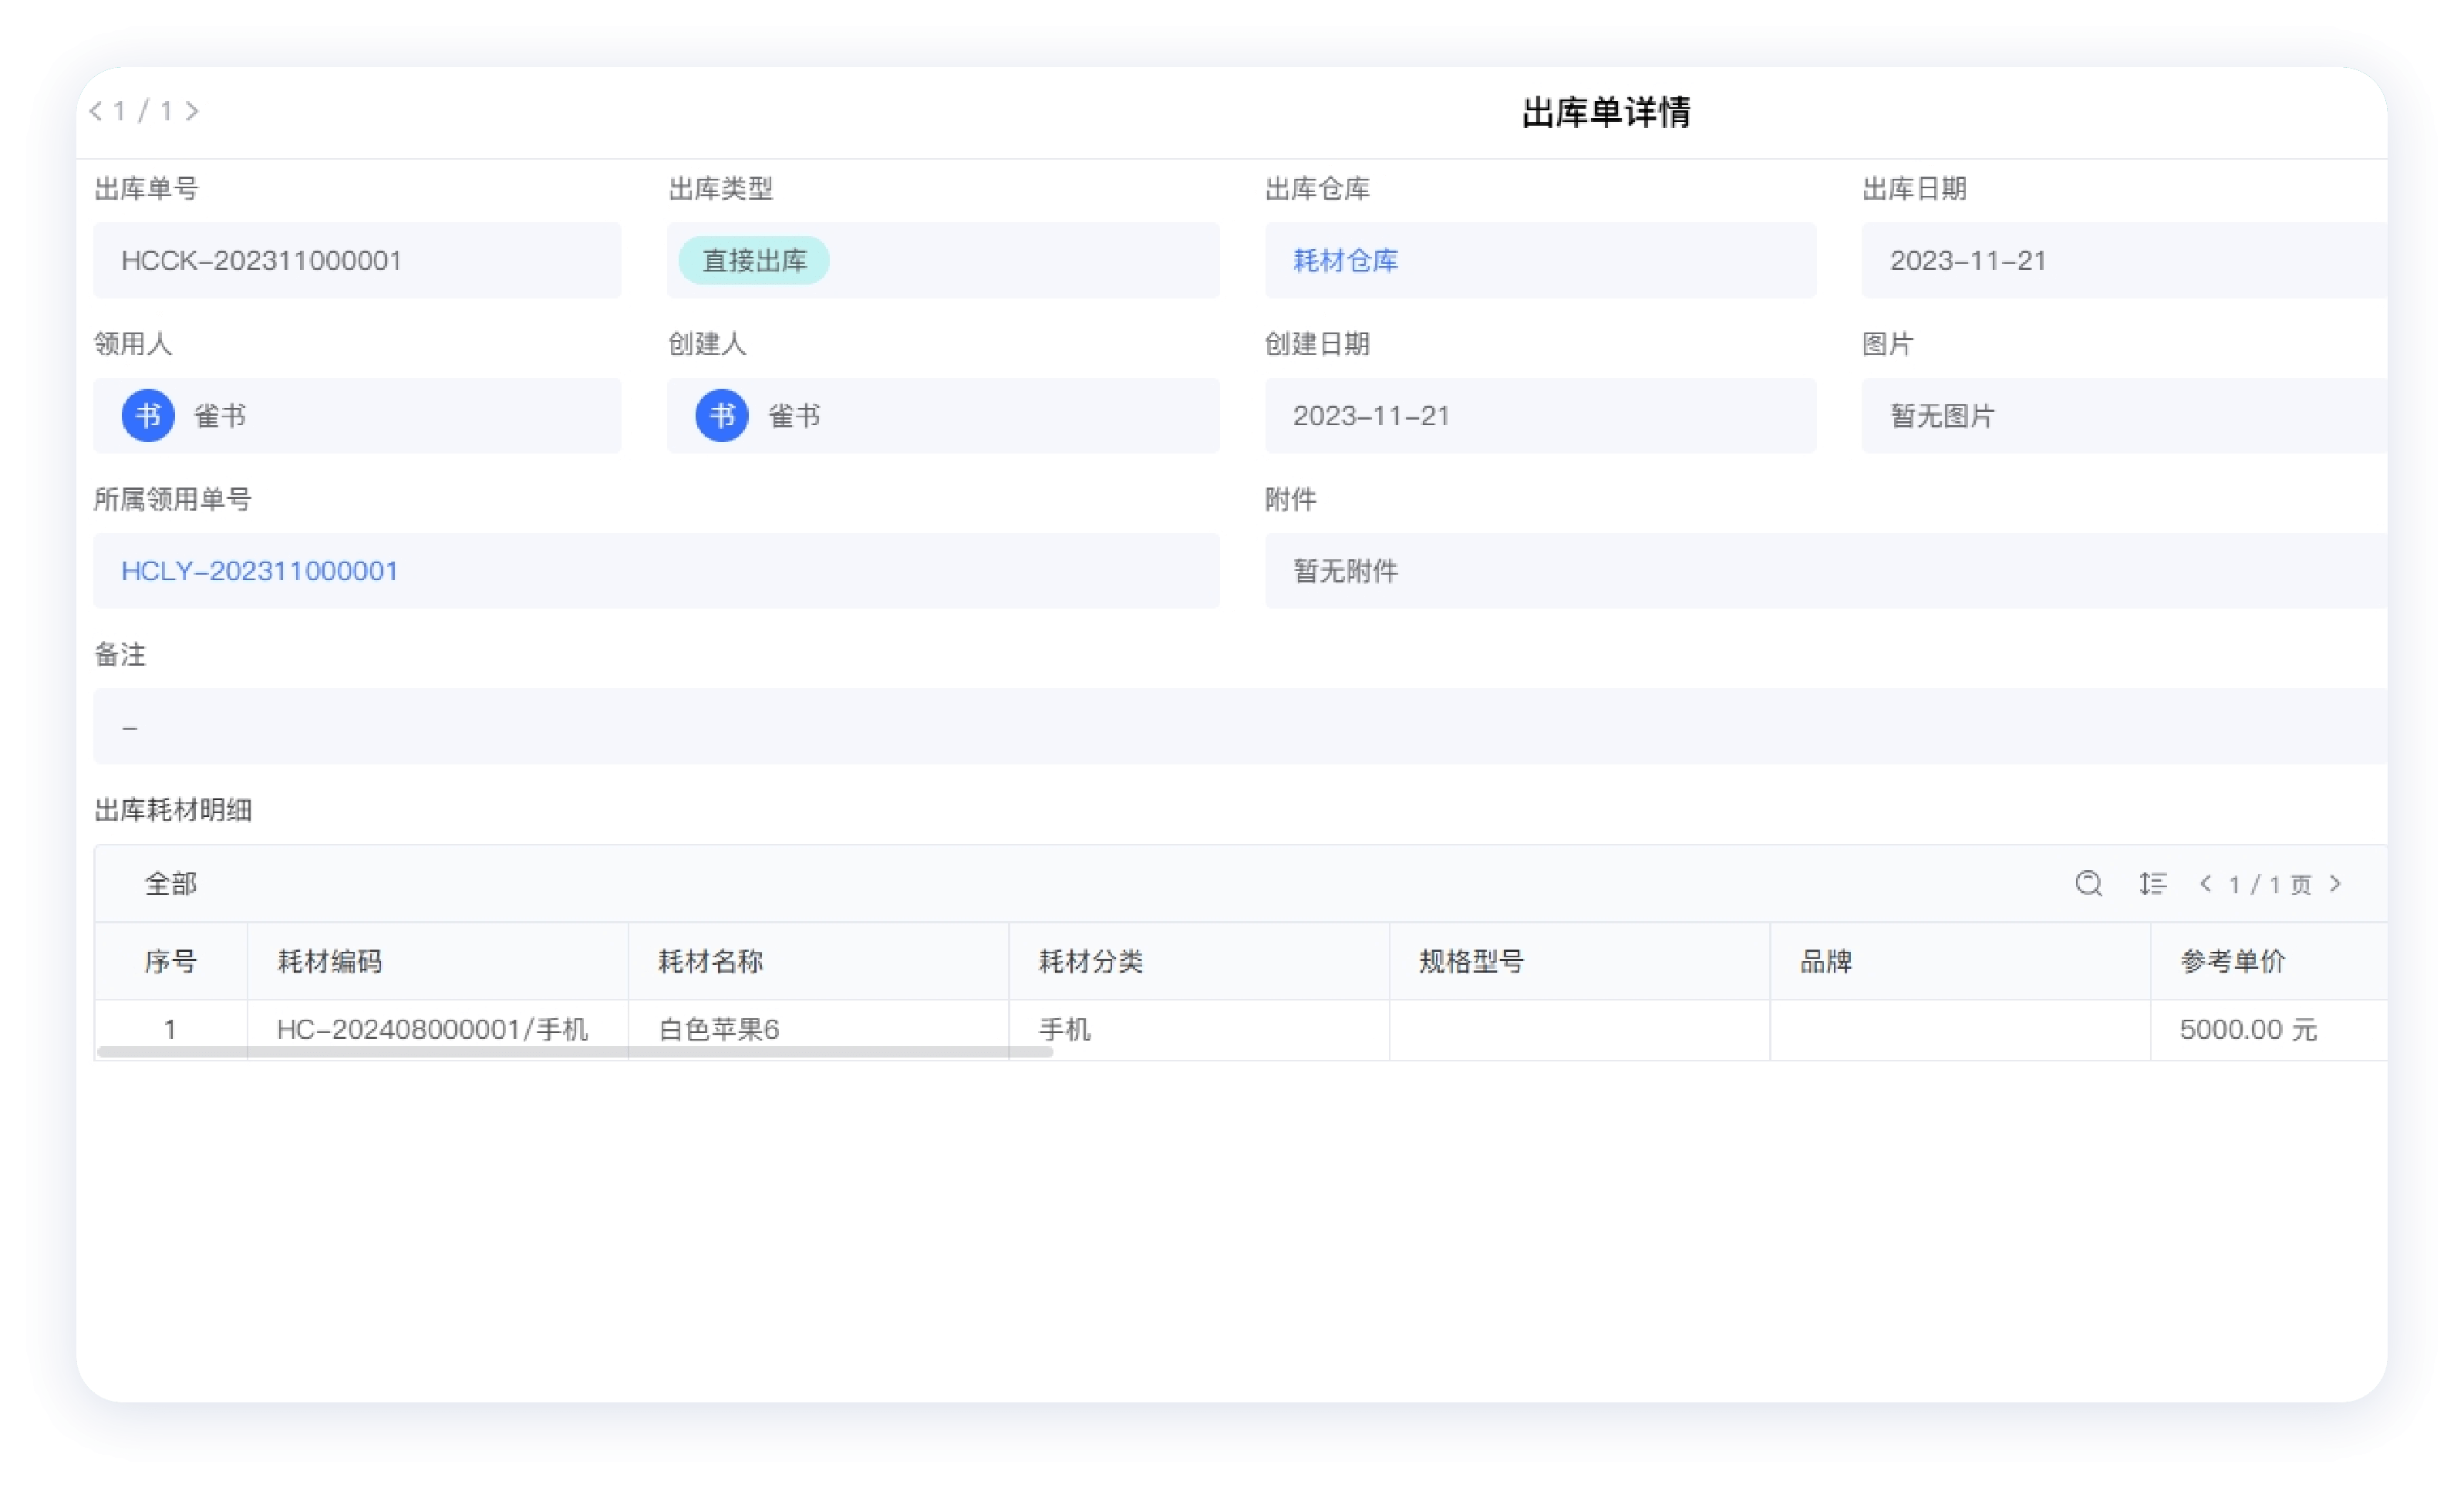Click the 参考单价 column header
The image size is (2464, 1488).
pos(2269,961)
